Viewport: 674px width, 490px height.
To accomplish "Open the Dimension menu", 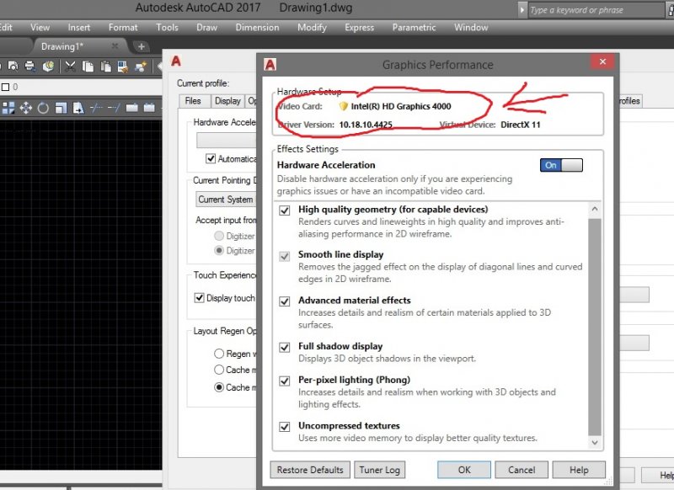I will click(x=257, y=28).
